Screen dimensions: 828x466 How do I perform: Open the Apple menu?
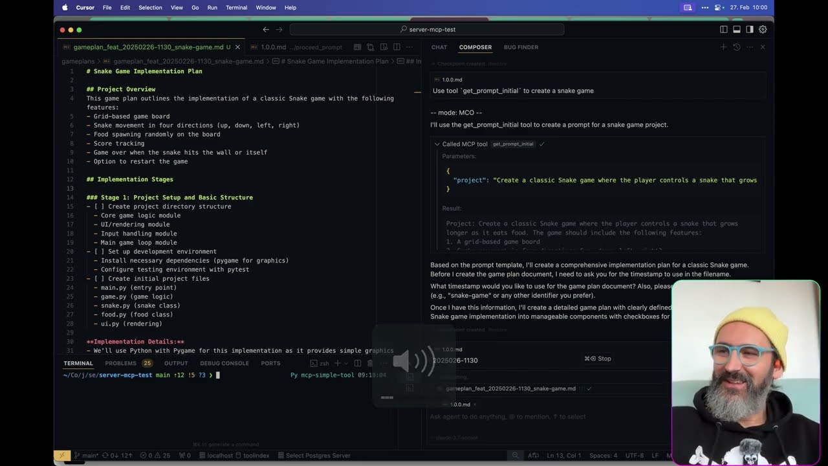coord(65,8)
